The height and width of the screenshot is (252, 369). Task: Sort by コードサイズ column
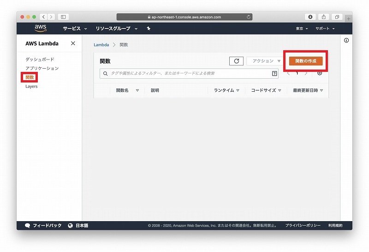[x=266, y=90]
